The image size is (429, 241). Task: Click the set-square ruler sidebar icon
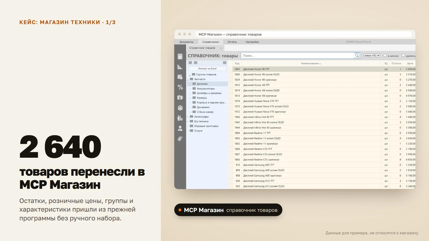coord(180,67)
